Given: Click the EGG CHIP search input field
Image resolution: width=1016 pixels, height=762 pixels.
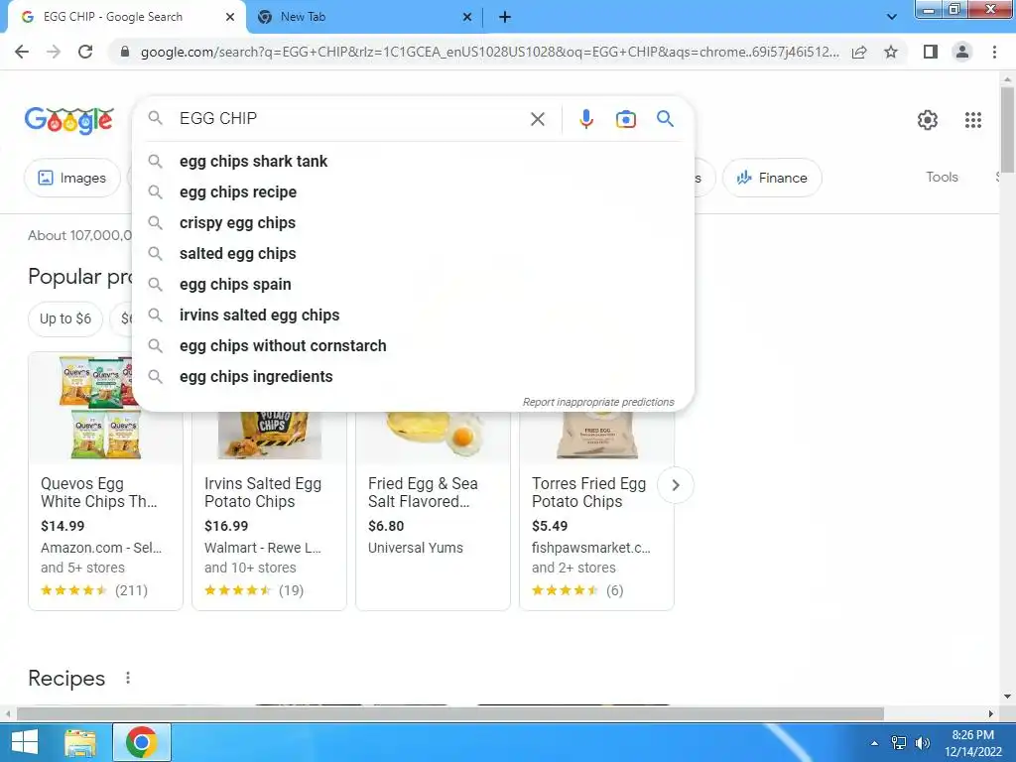Looking at the screenshot, I should (350, 119).
